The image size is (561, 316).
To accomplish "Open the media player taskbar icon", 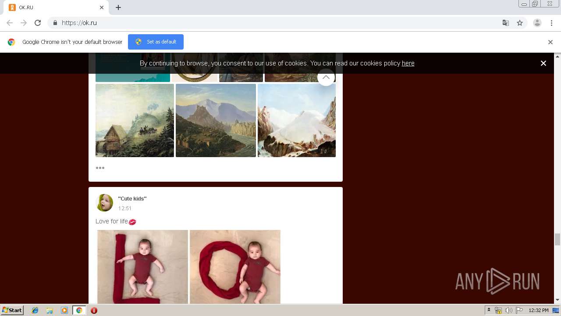I will tap(64, 310).
